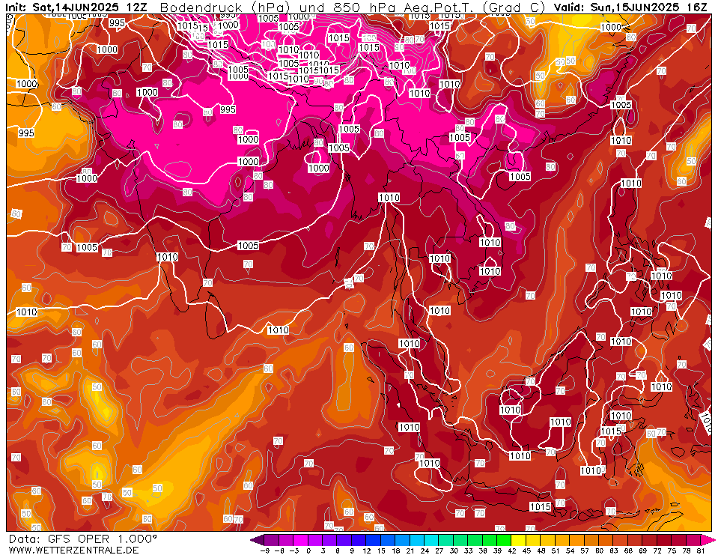Image resolution: width=718 pixels, height=555 pixels.
Task: Click the '75' label on the color scale
Action: 672,551
